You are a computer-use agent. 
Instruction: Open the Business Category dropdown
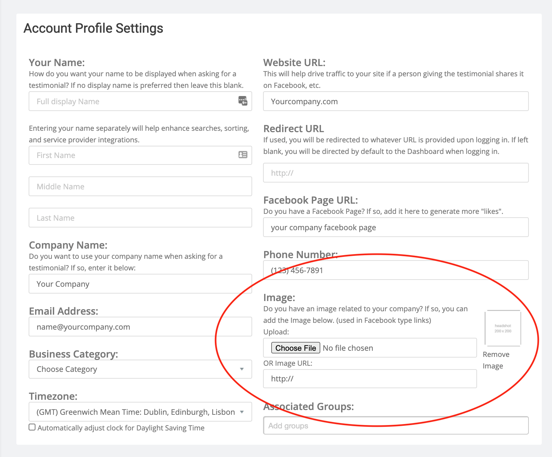[140, 369]
